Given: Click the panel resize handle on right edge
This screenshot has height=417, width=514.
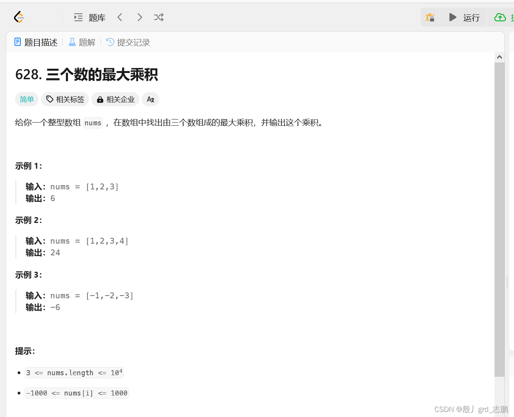Looking at the screenshot, I should coord(507,282).
